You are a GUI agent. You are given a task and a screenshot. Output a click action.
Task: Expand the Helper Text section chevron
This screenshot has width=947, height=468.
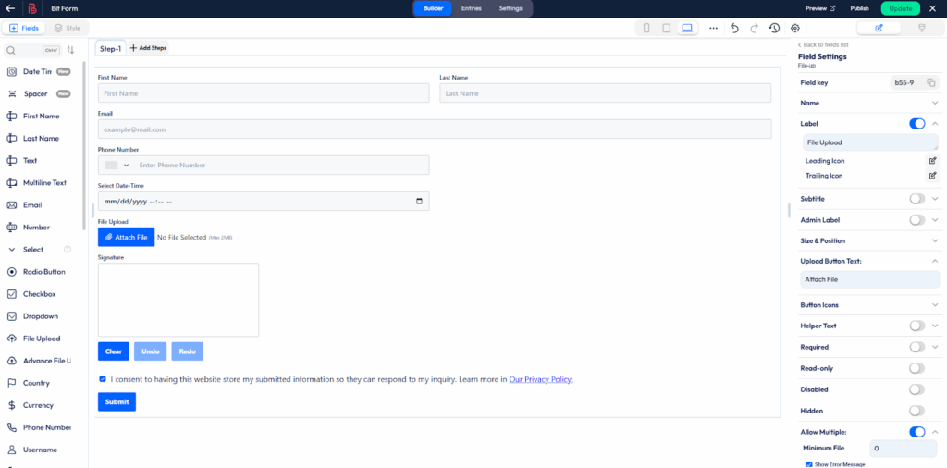tap(935, 326)
